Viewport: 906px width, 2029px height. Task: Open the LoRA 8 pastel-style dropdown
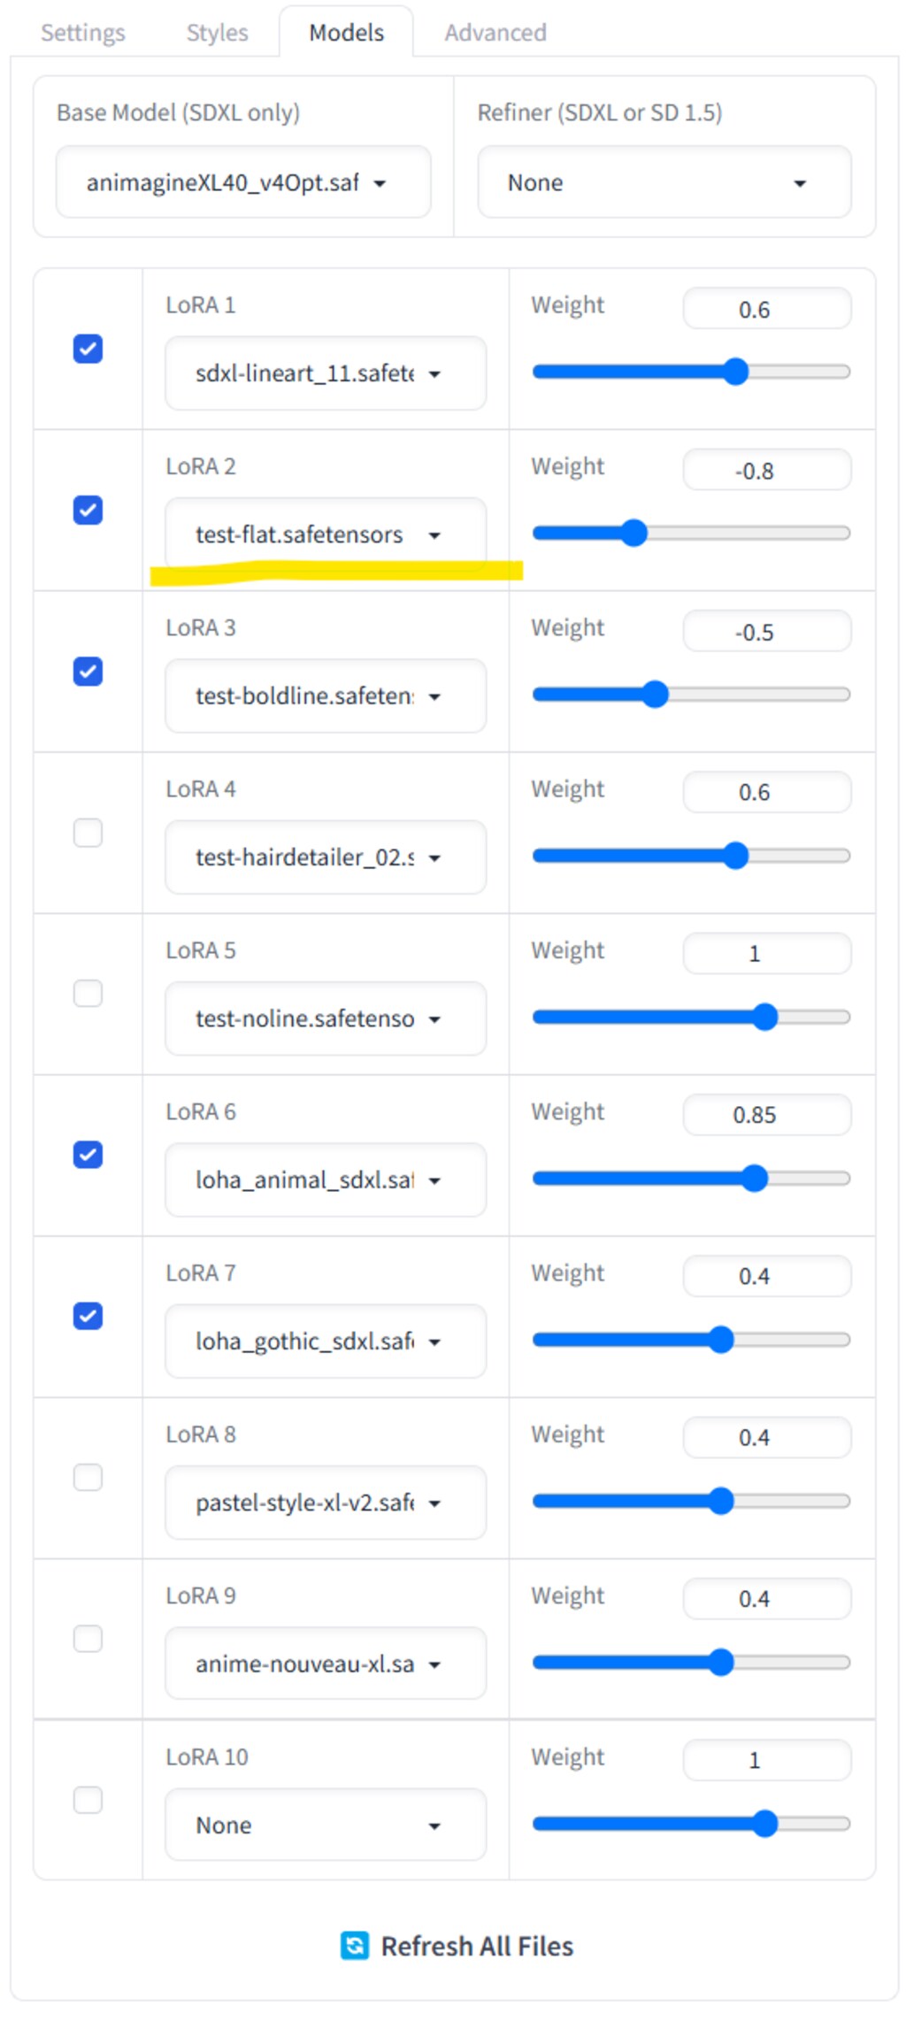pos(325,1503)
